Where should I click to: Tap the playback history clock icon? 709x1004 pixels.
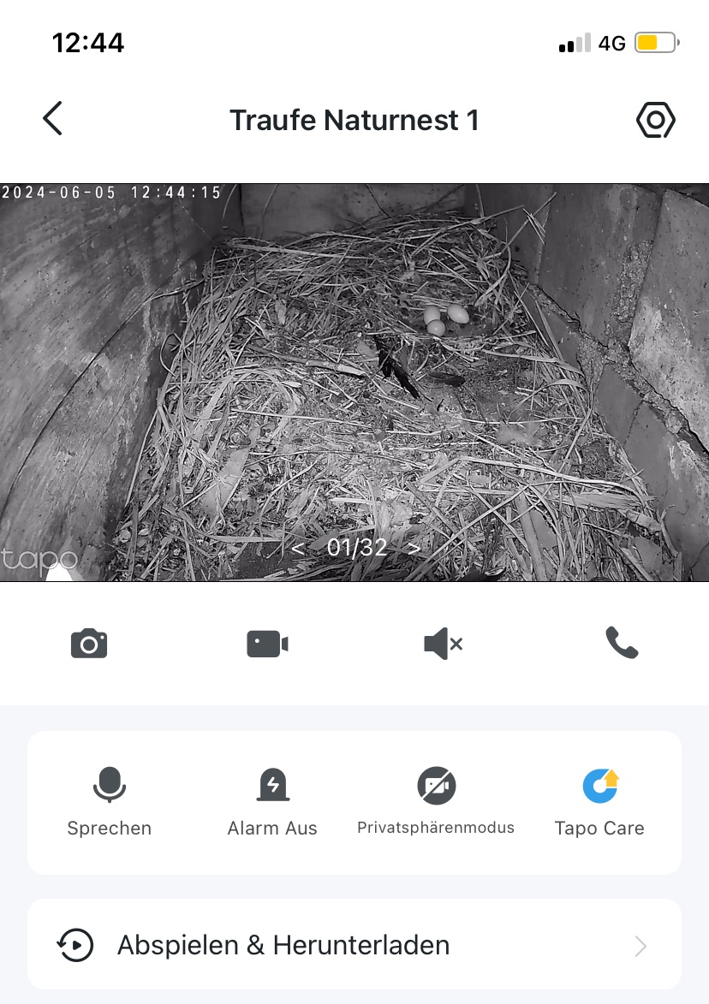[x=75, y=946]
